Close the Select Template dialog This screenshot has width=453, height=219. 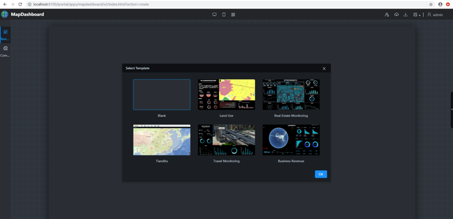324,68
